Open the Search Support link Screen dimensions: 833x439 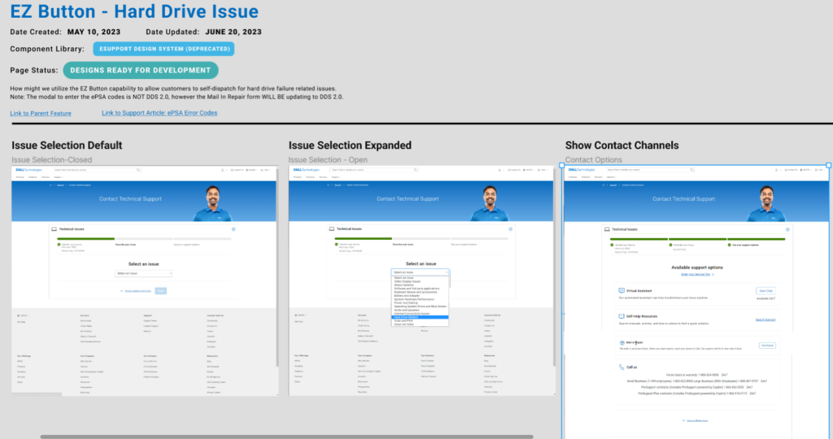[765, 320]
